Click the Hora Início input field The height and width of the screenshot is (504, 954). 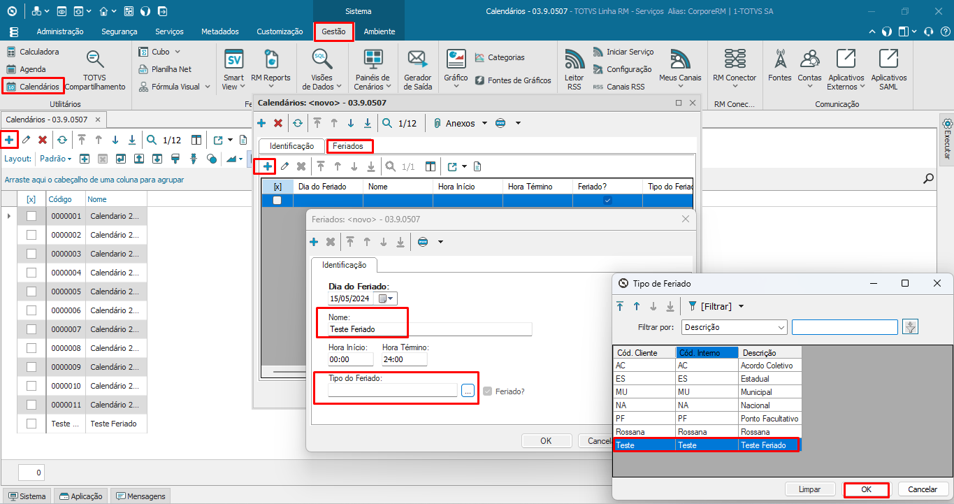(x=350, y=359)
